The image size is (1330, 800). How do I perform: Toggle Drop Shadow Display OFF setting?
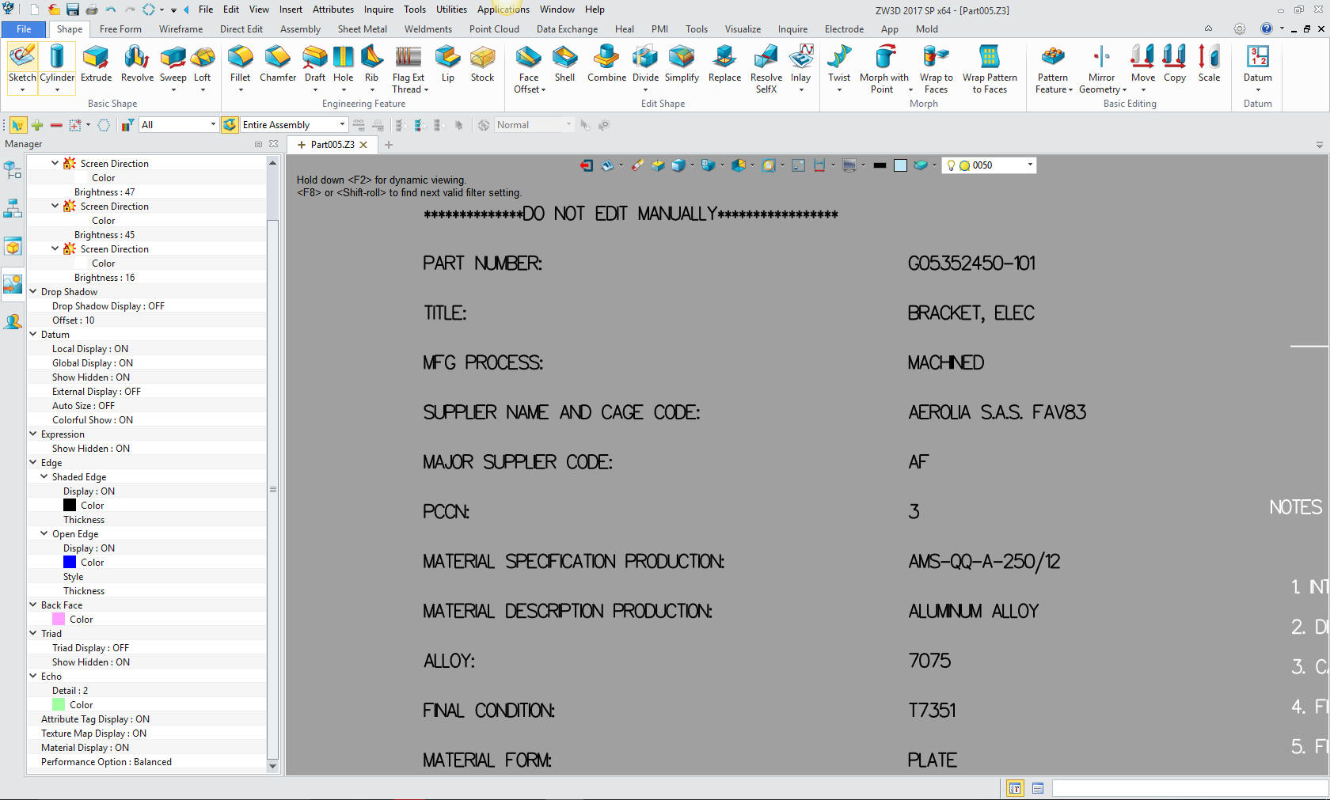coord(108,306)
